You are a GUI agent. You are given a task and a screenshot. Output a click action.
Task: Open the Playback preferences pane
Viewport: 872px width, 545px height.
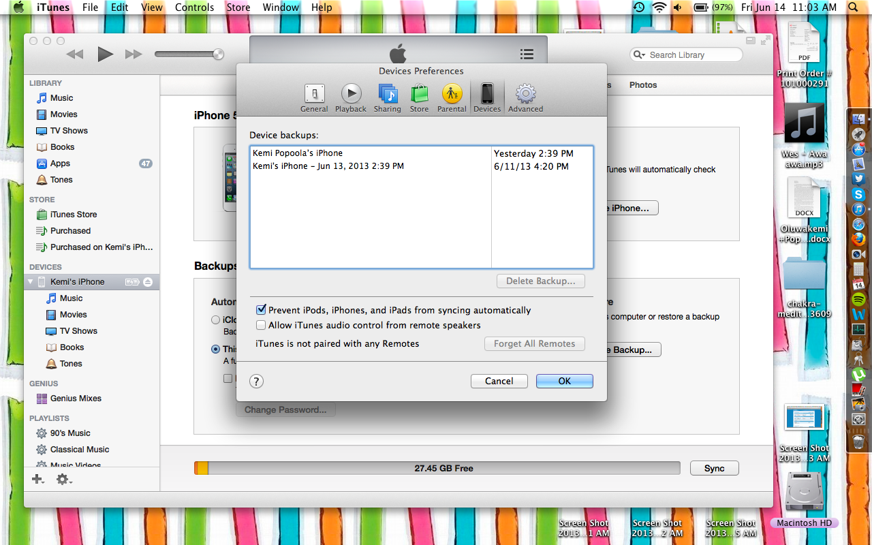351,98
